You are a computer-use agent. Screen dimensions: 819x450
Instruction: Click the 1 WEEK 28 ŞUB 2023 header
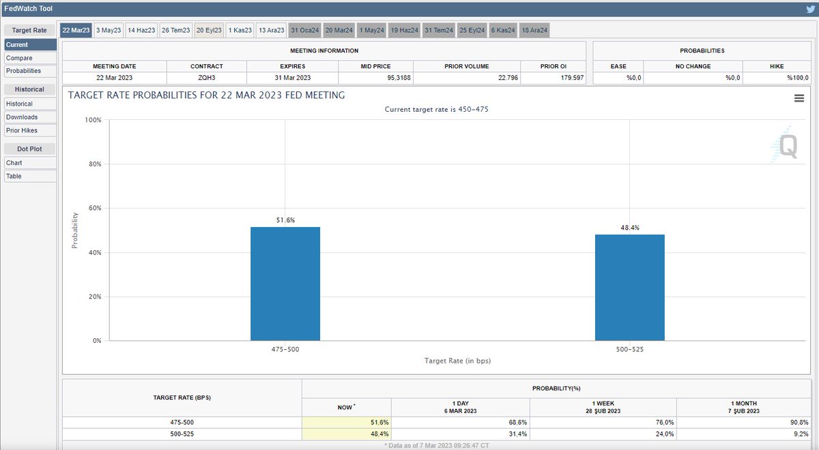point(604,407)
